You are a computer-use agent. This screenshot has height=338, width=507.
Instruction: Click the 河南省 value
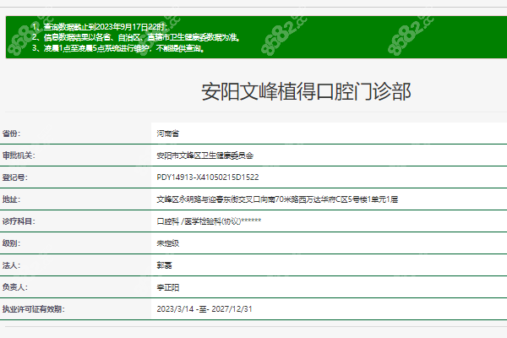[x=168, y=134]
